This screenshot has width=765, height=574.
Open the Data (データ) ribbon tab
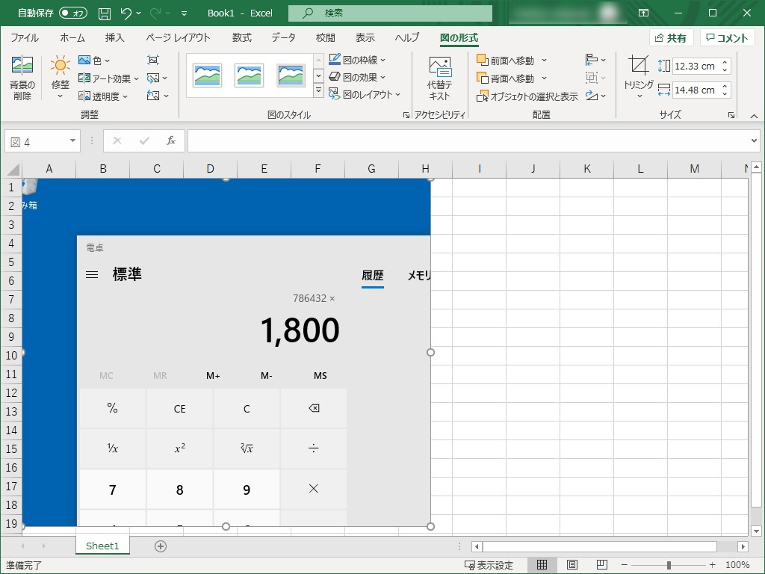tap(283, 37)
